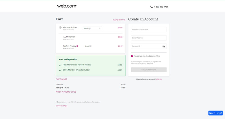The width and height of the screenshot is (225, 119).
Task: Click the See more link
Action: (150, 63)
